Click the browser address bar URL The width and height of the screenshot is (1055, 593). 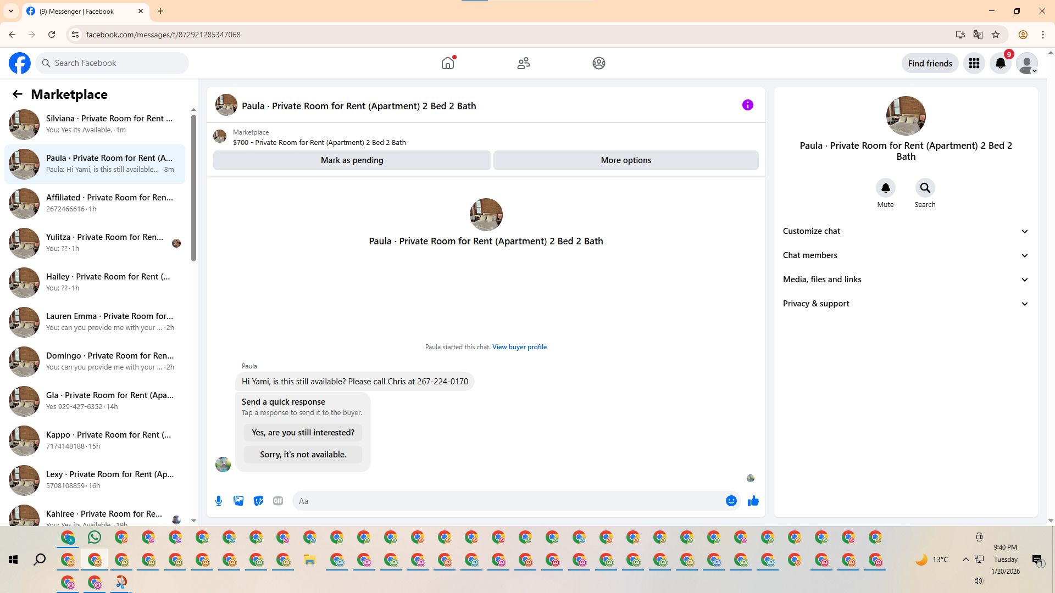point(163,35)
